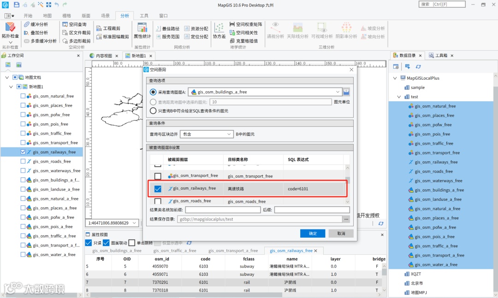The height and width of the screenshot is (298, 498).
Task: Collapse the 新地图1 tree node
Action: point(11,87)
